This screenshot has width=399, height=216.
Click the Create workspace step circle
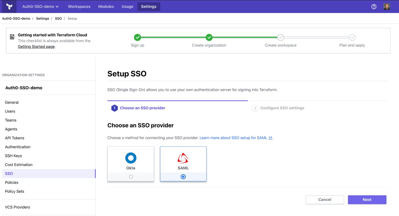281,37
